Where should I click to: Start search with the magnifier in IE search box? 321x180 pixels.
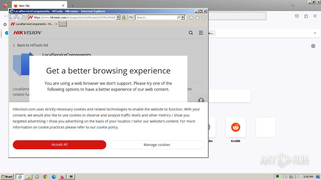(x=179, y=17)
